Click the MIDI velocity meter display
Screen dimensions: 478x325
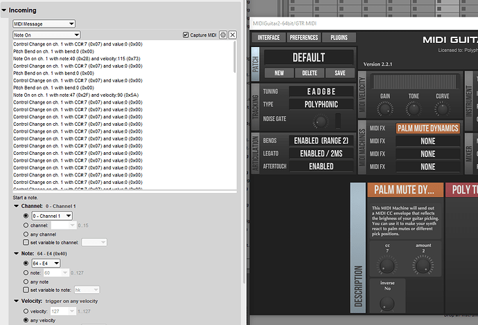[x=415, y=82]
